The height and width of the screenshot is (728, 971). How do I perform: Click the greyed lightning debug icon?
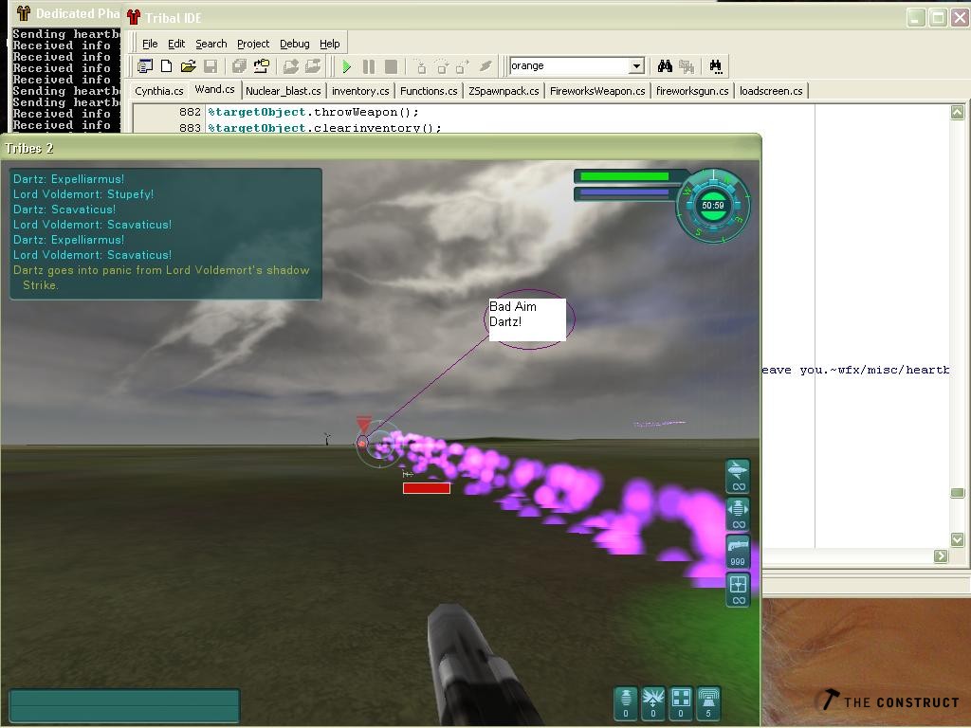click(485, 66)
